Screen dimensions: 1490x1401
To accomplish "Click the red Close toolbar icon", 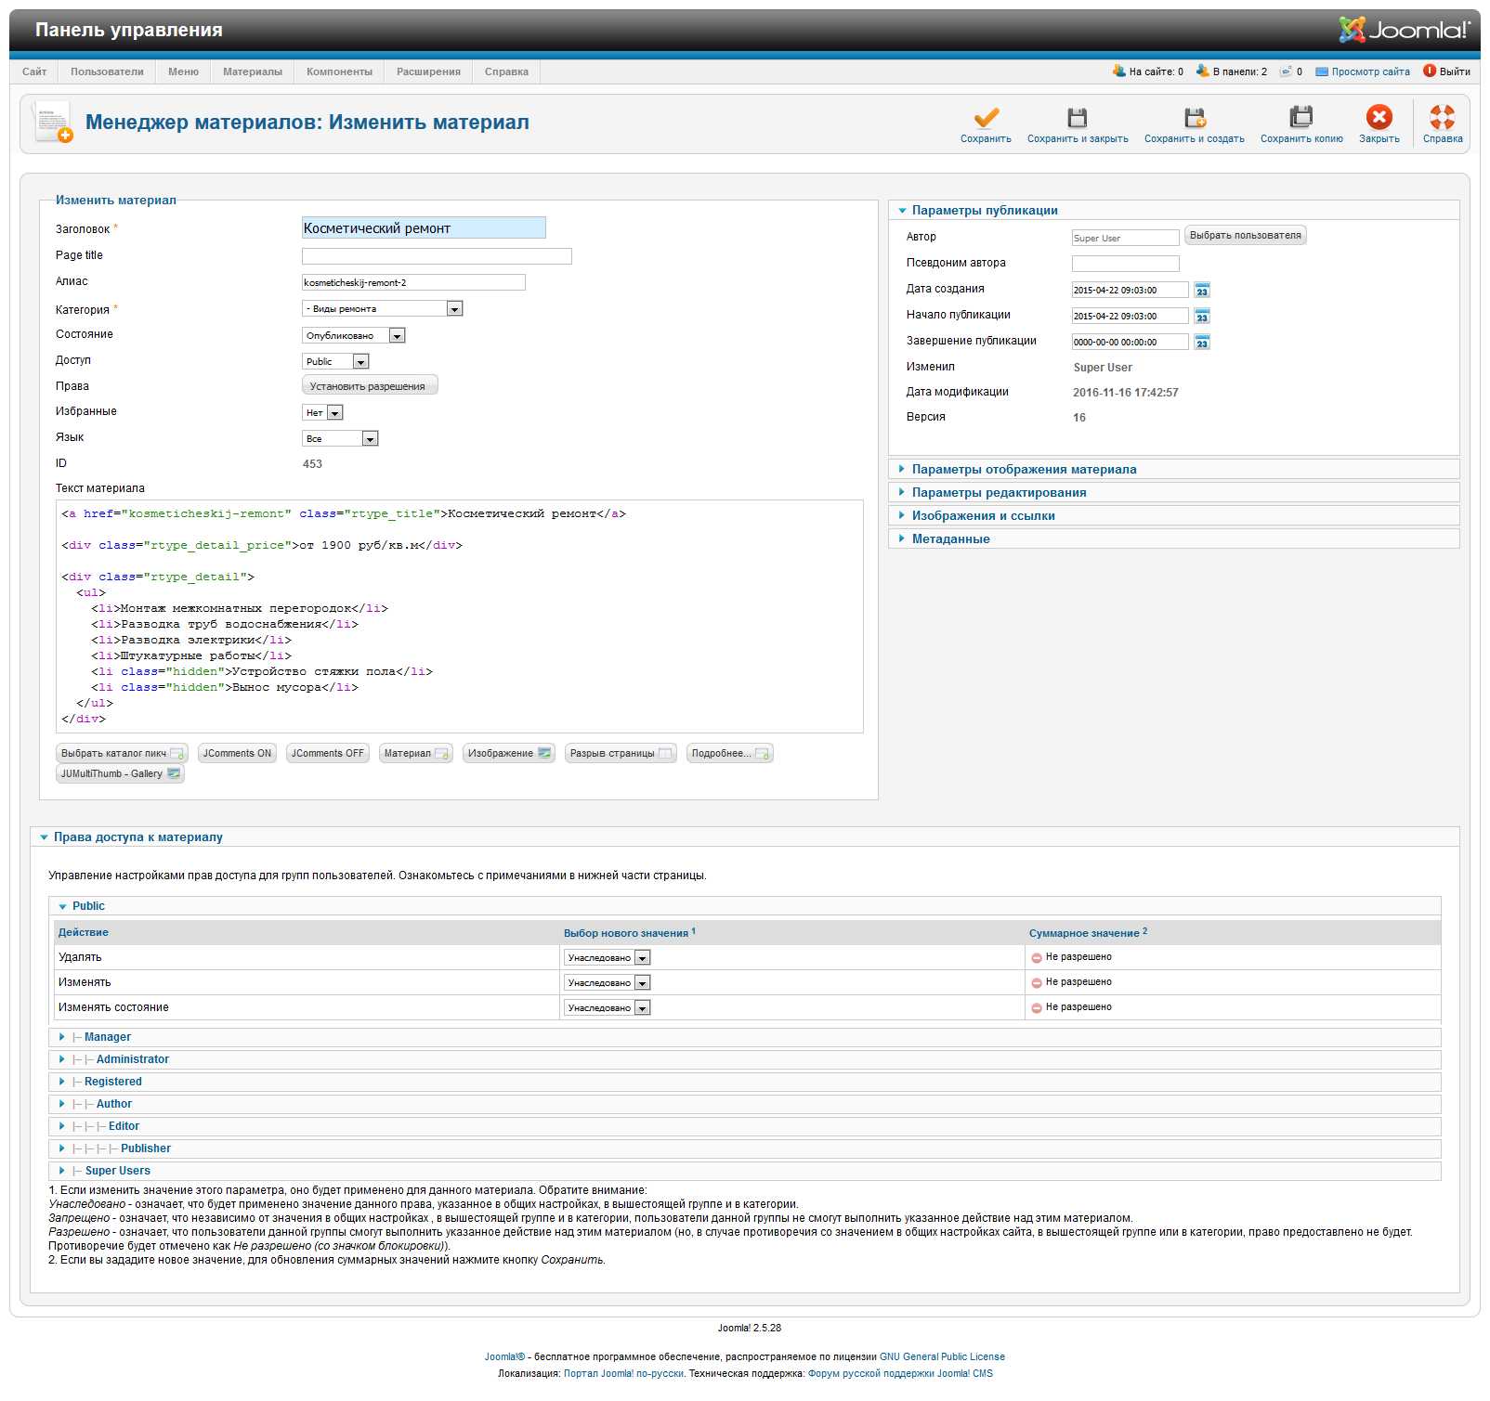I will coord(1379,118).
